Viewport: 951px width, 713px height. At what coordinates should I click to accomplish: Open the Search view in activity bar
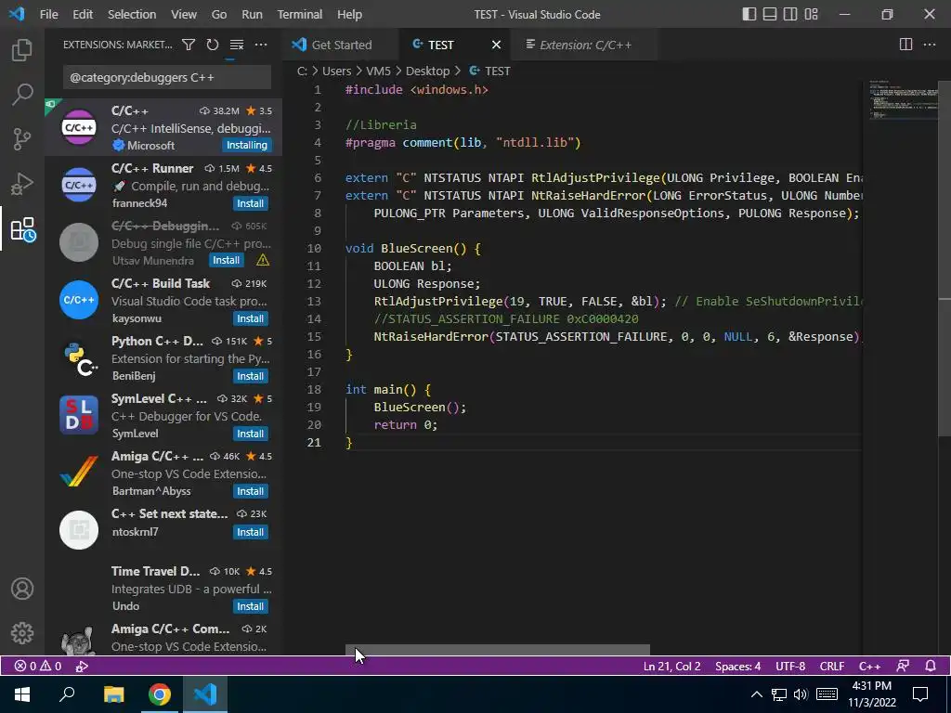tap(22, 95)
